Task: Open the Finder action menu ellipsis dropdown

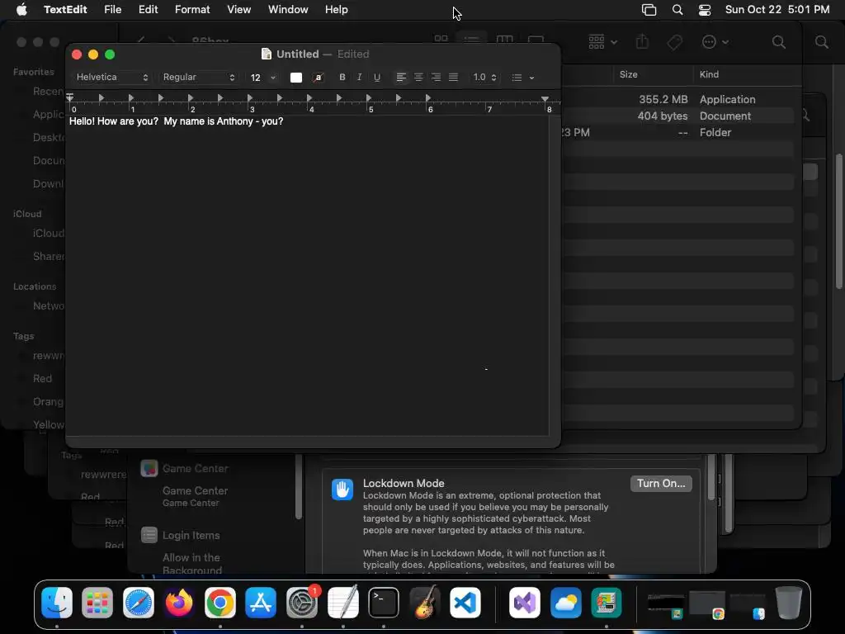Action: tap(715, 42)
